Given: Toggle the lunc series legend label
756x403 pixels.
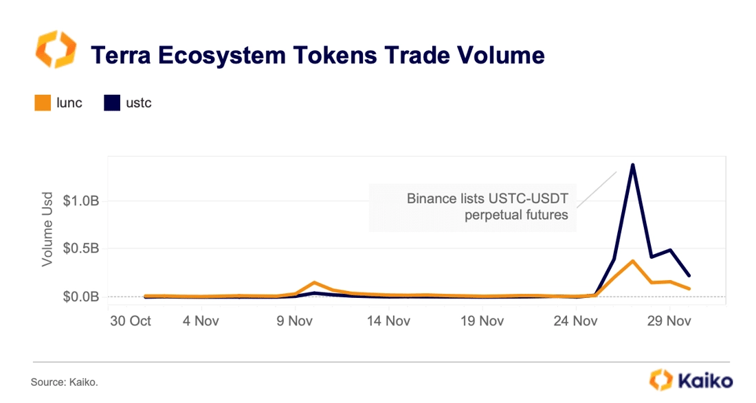Looking at the screenshot, I should coord(69,103).
